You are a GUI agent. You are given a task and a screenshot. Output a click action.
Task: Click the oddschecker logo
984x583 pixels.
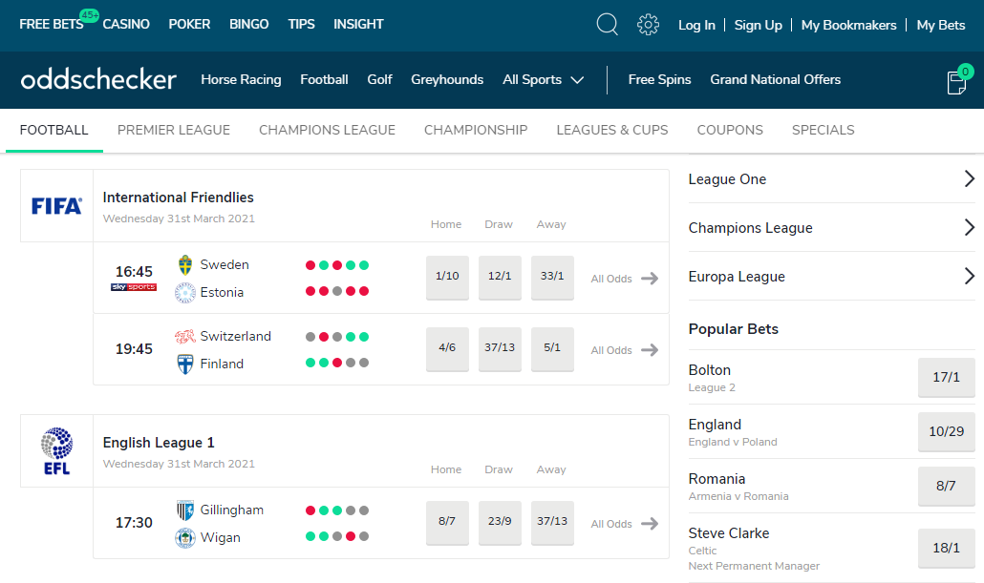[x=98, y=80]
